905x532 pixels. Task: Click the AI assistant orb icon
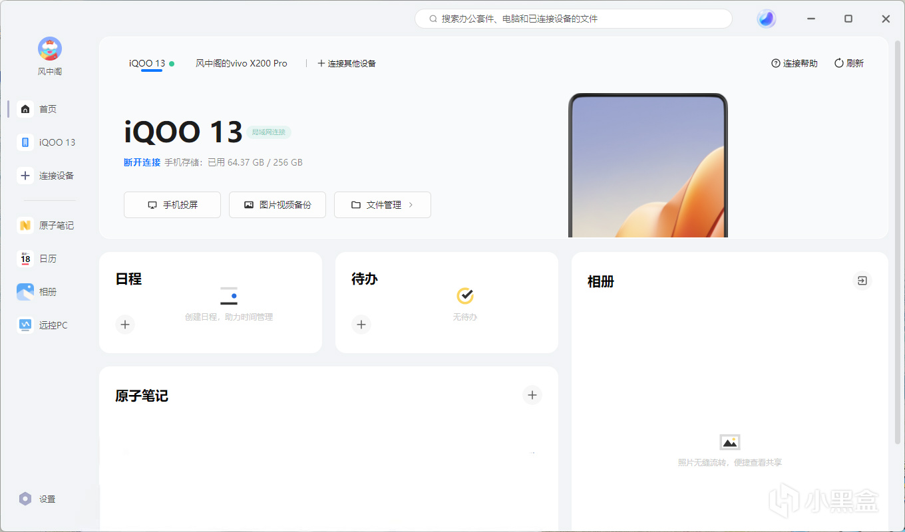pyautogui.click(x=767, y=19)
